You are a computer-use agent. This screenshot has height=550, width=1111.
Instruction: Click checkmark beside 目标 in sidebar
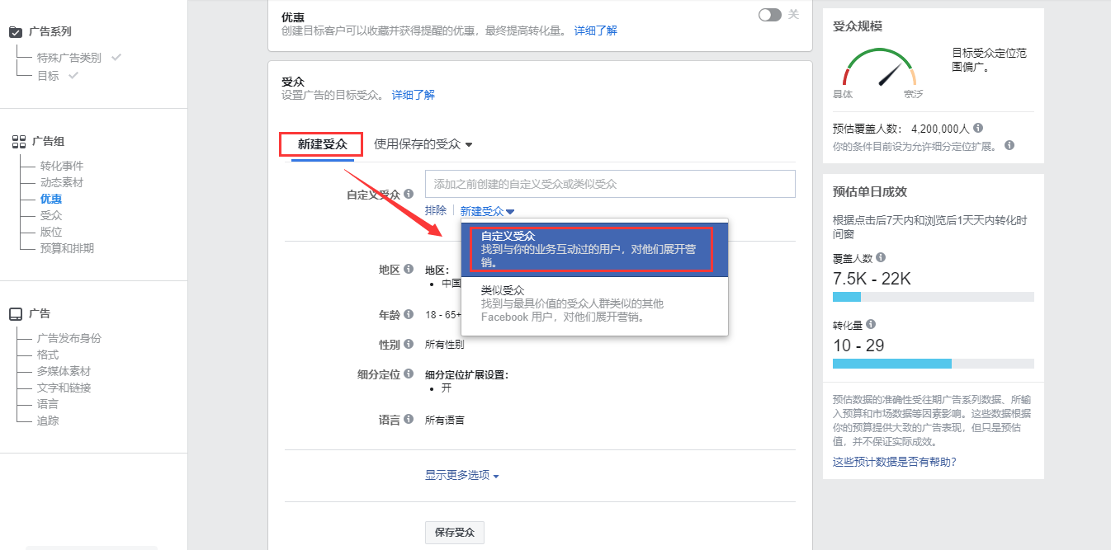[73, 75]
